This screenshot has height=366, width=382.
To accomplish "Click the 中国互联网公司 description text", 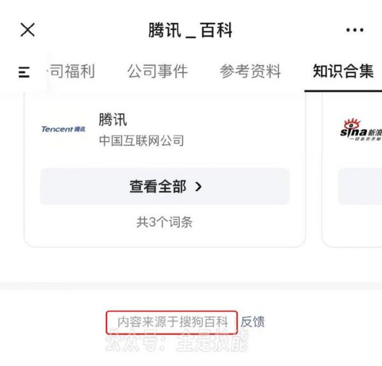I will (x=141, y=141).
